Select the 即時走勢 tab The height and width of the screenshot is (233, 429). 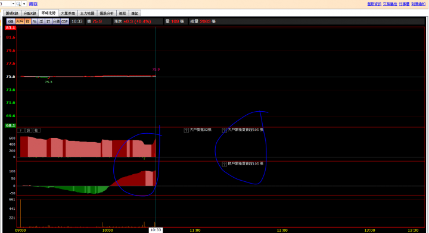49,13
